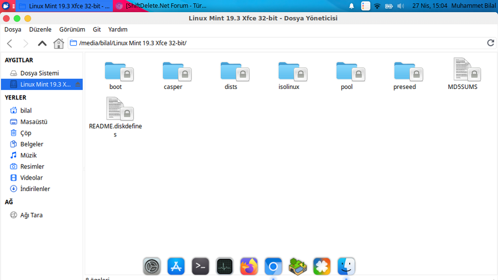498x280 pixels.
Task: Click the volume icon in panel
Action: point(401,6)
